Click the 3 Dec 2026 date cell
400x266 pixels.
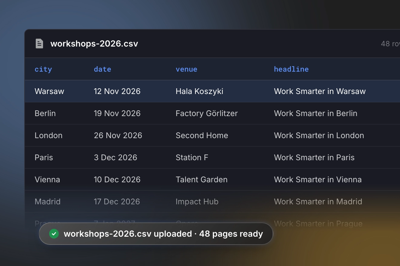[115, 157]
